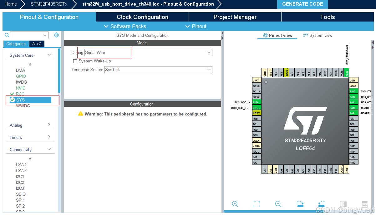Open the Tools tab
Screen dimensions: 376x216
point(328,17)
